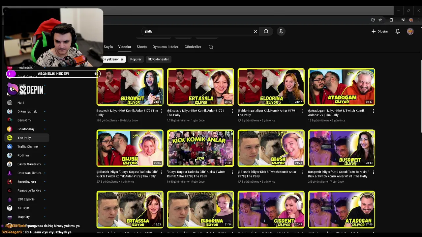422x237 pixels.
Task: Go to the Ana Sayfa tab
Action: click(x=108, y=47)
